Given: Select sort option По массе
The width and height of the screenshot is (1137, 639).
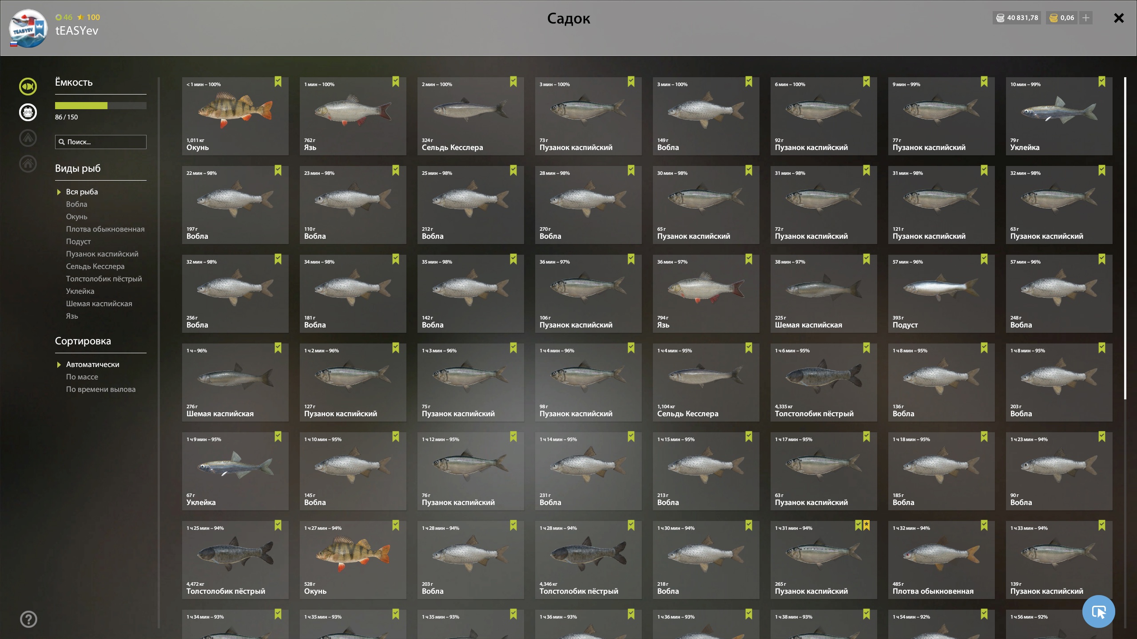Looking at the screenshot, I should pyautogui.click(x=82, y=377).
